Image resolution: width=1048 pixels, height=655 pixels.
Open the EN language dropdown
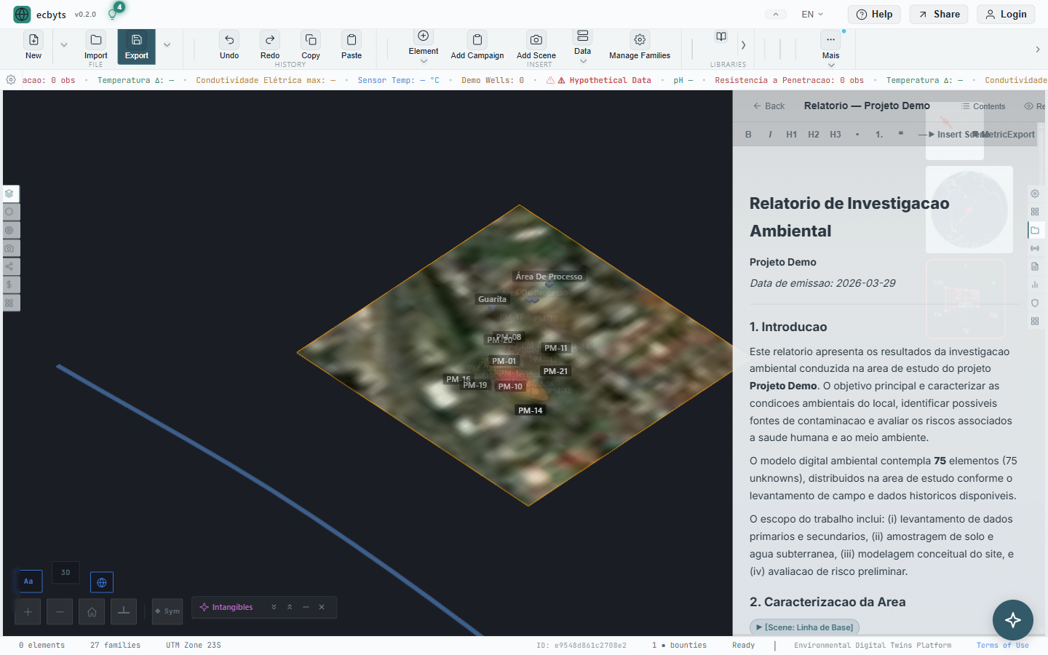coord(812,14)
